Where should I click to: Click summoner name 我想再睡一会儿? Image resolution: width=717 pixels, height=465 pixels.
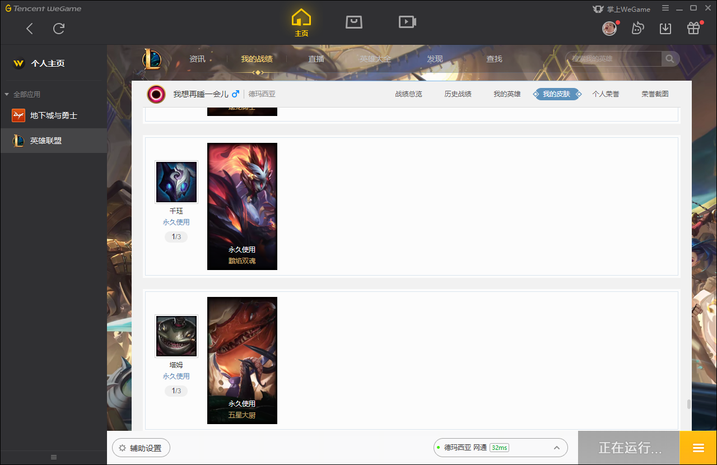[201, 94]
